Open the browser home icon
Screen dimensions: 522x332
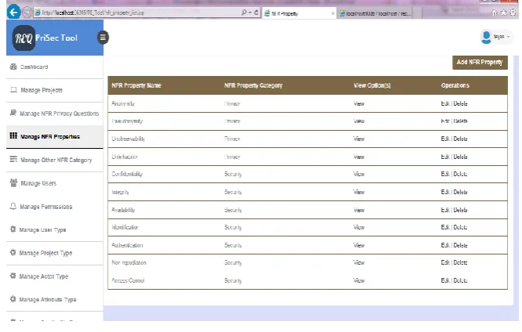[495, 13]
